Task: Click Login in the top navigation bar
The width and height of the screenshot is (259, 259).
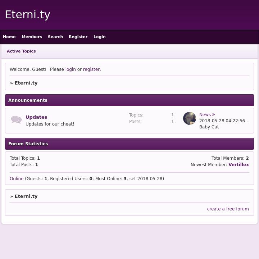Action: click(x=100, y=37)
